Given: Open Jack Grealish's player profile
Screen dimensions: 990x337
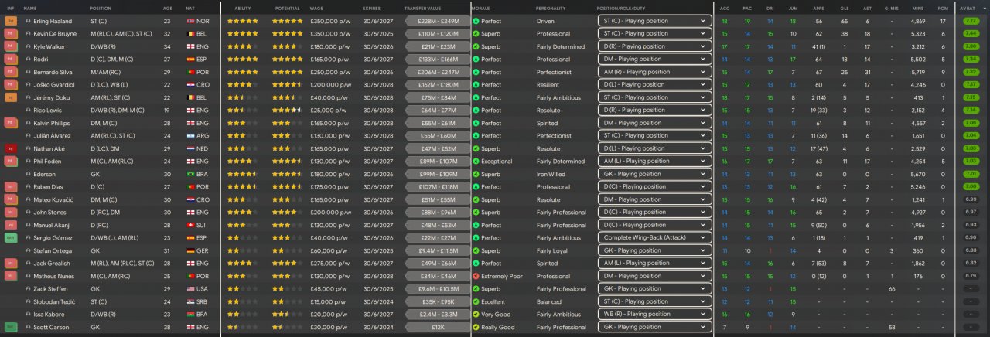Looking at the screenshot, I should click(x=52, y=263).
